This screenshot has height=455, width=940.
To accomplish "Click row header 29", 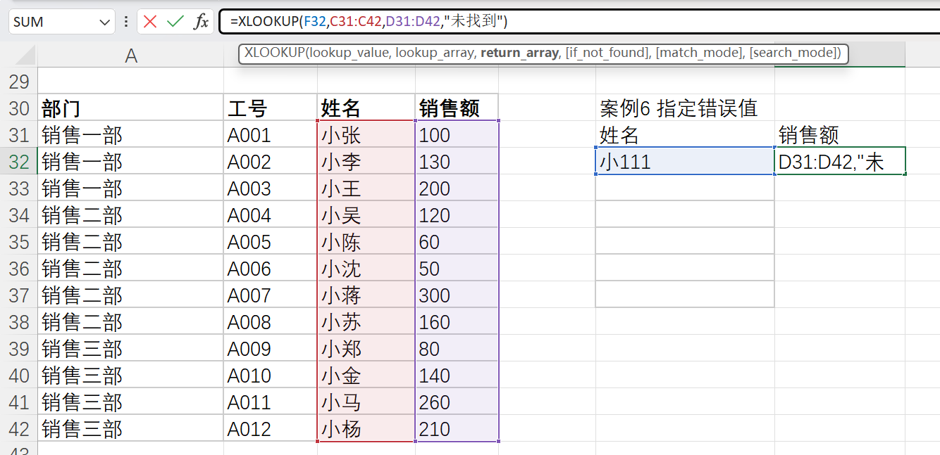I will (x=18, y=81).
